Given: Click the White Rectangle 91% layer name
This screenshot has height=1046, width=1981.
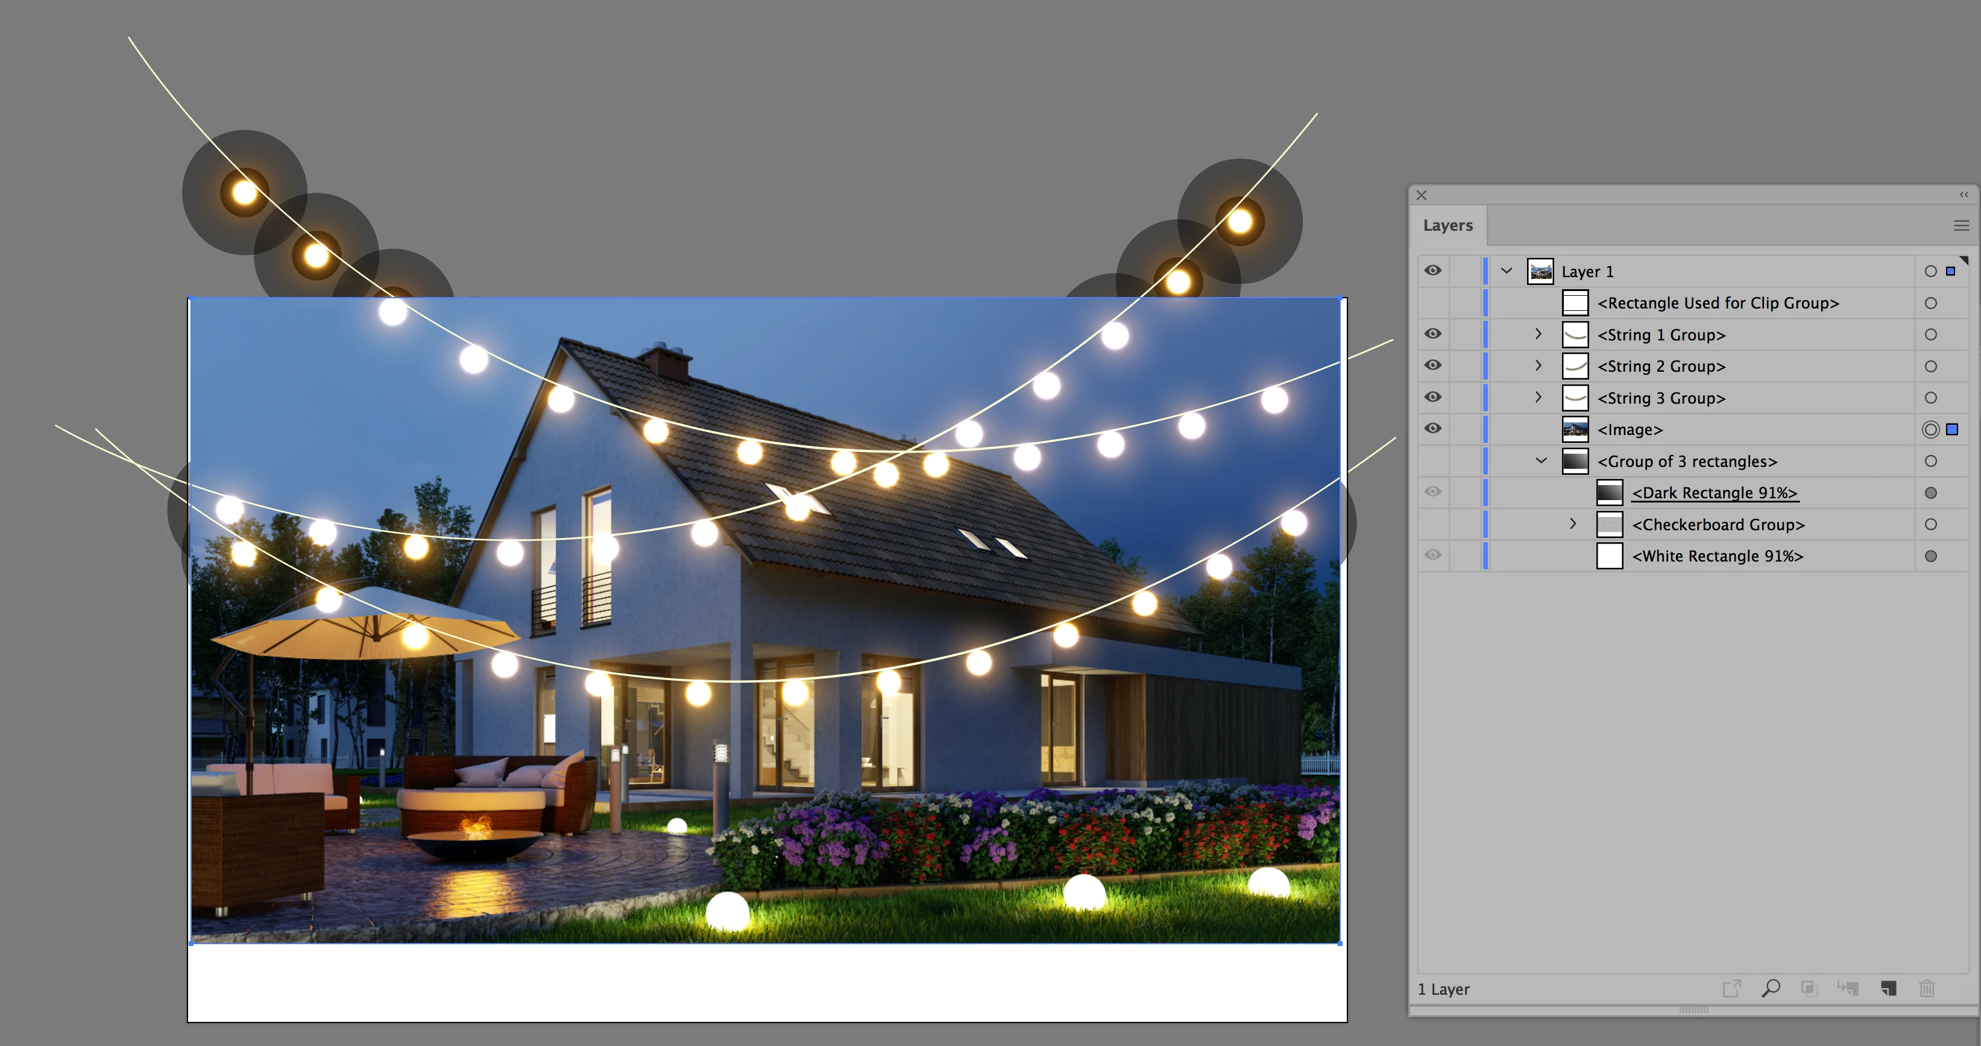Looking at the screenshot, I should [x=1716, y=556].
